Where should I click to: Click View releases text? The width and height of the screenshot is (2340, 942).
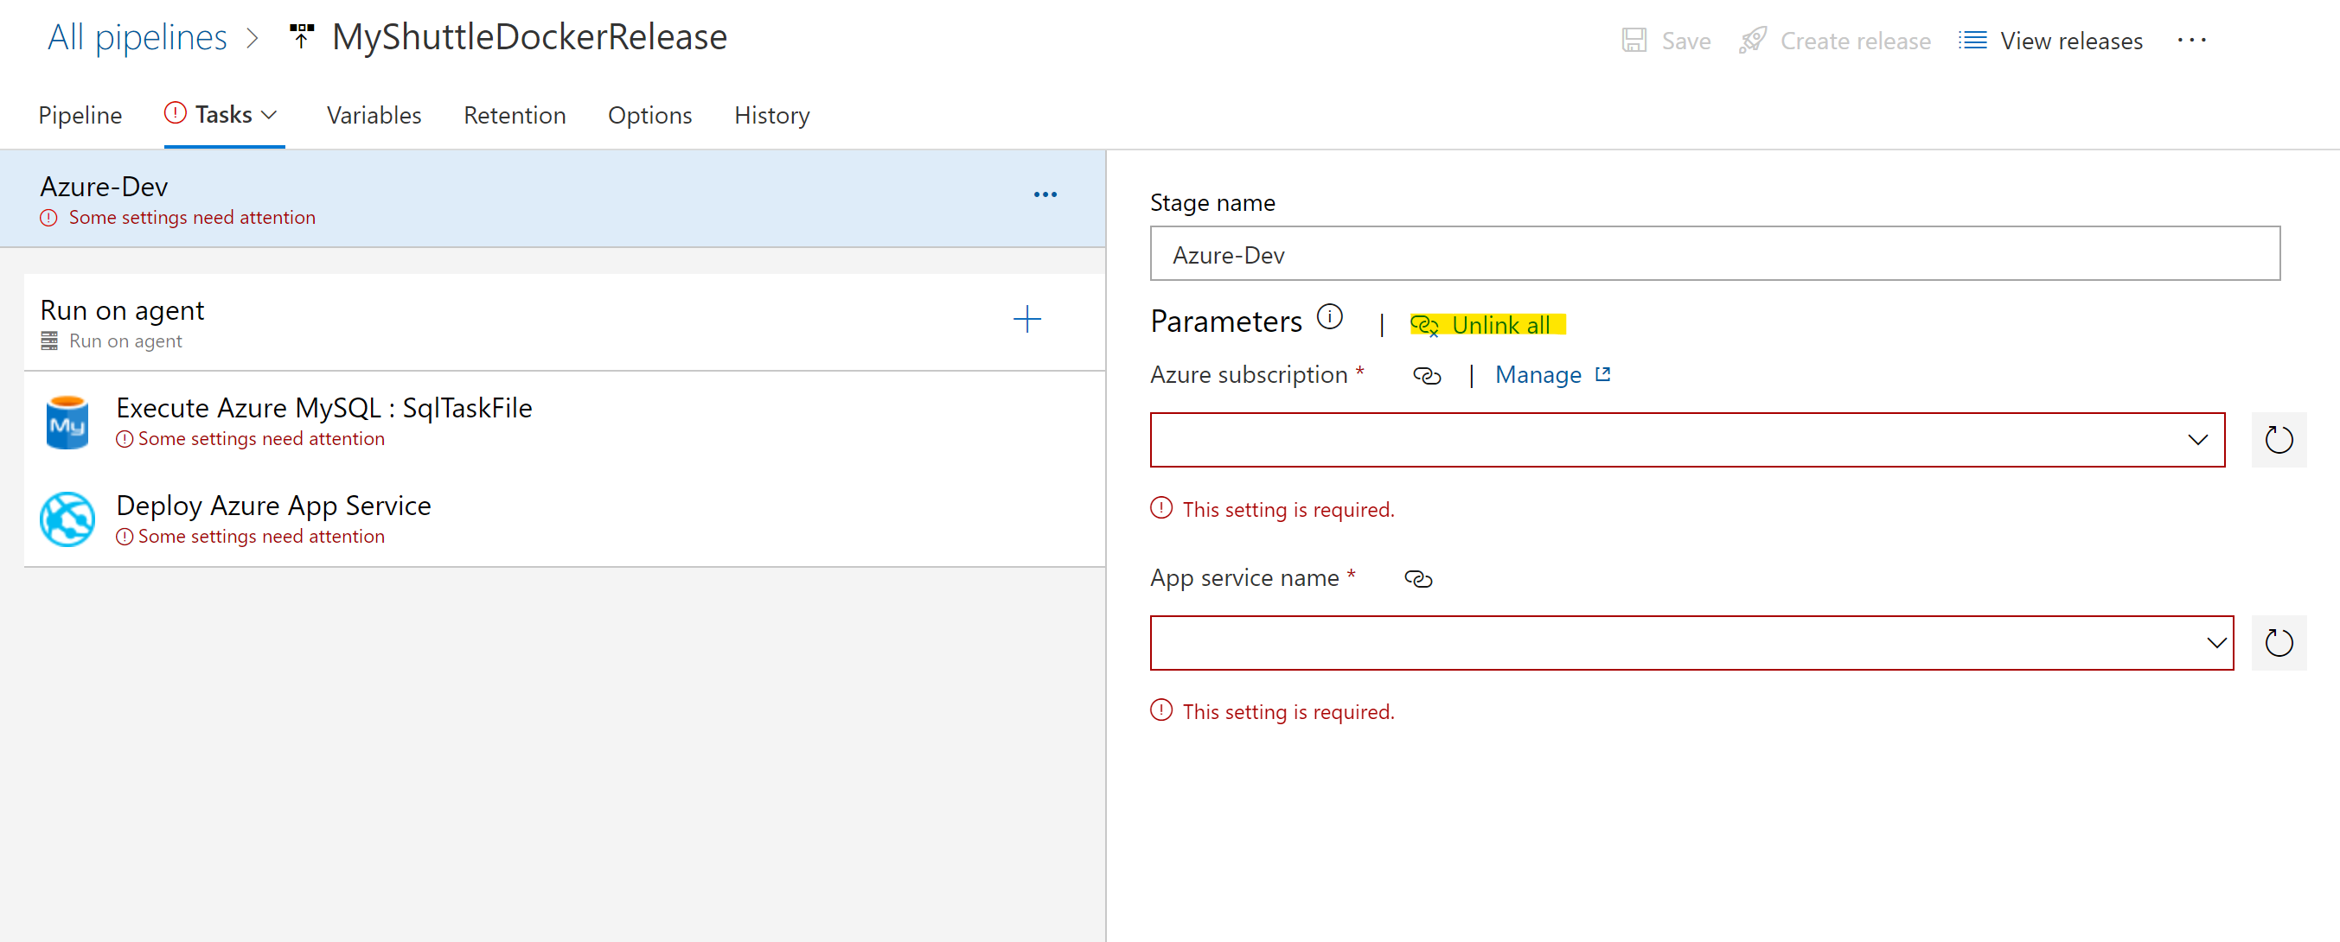[2071, 41]
